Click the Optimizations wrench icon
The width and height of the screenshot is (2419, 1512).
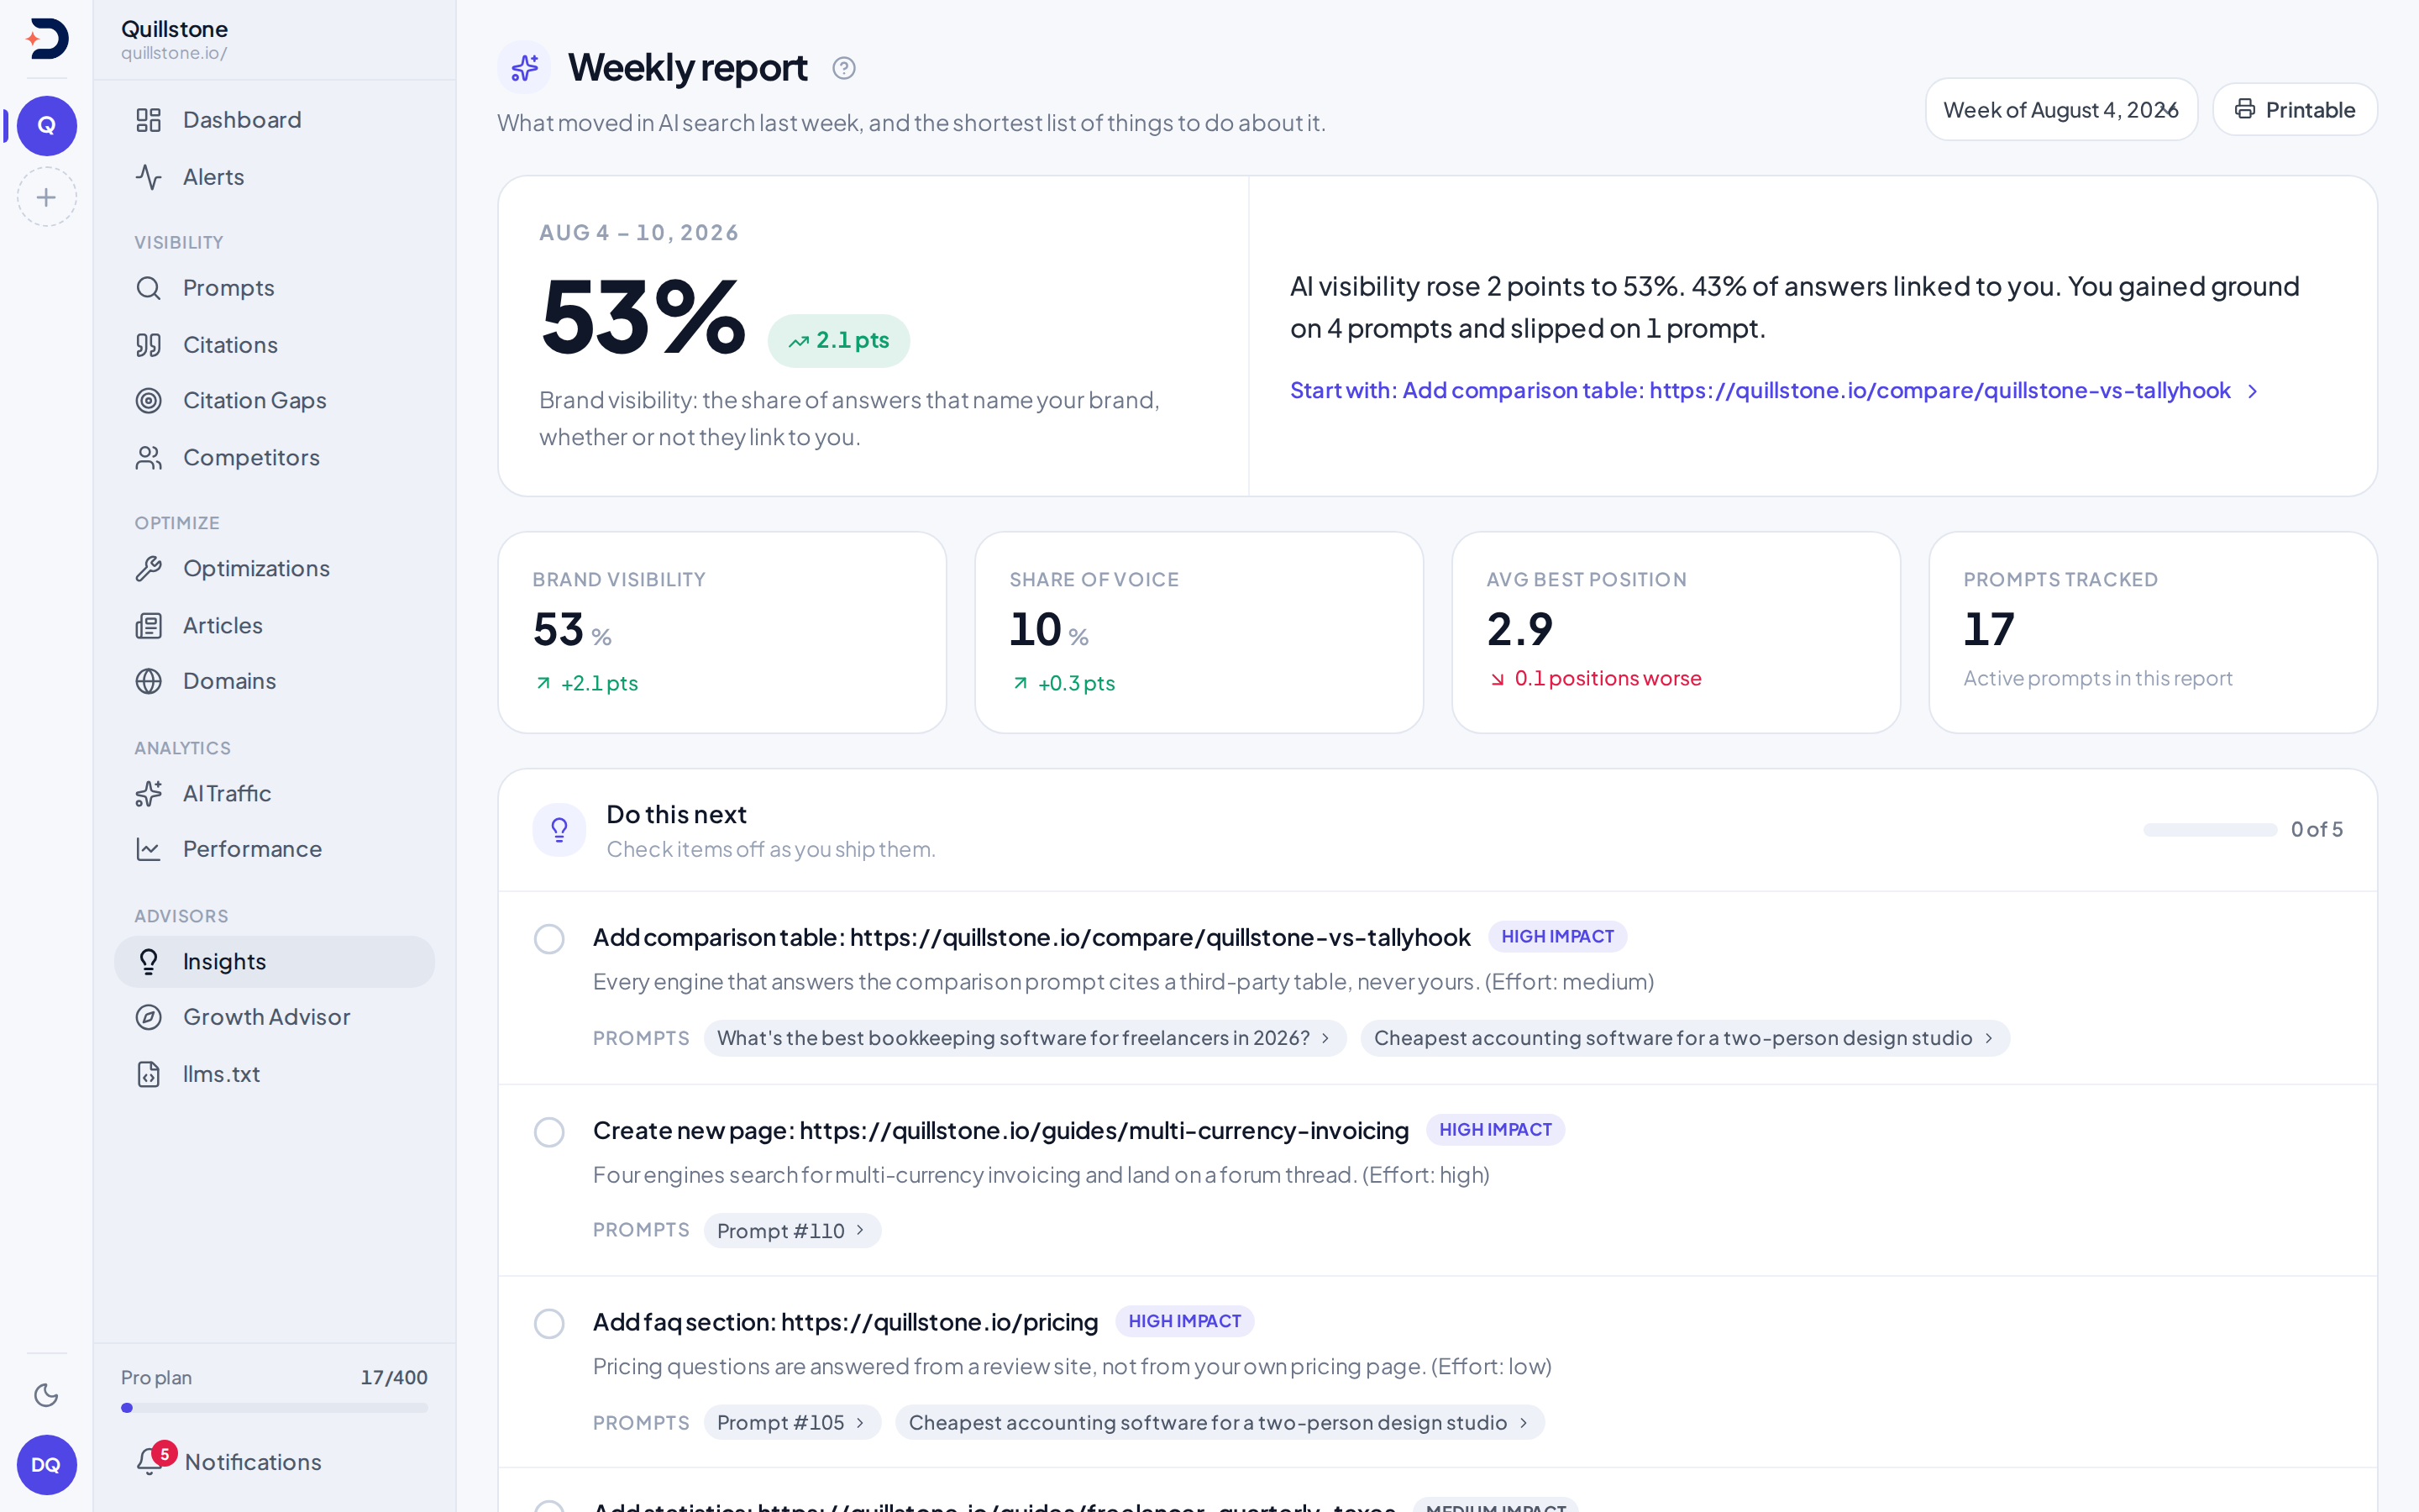click(x=149, y=569)
